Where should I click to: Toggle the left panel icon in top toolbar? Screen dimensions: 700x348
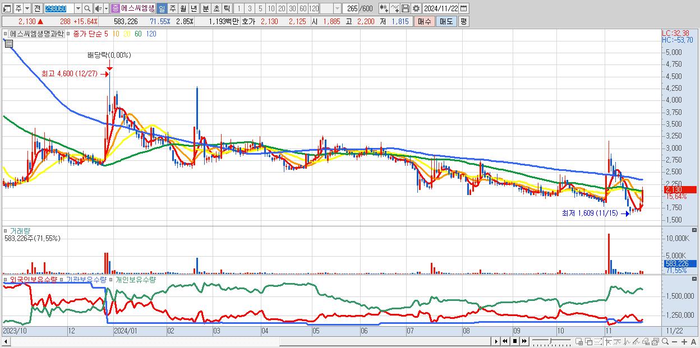[x=6, y=8]
